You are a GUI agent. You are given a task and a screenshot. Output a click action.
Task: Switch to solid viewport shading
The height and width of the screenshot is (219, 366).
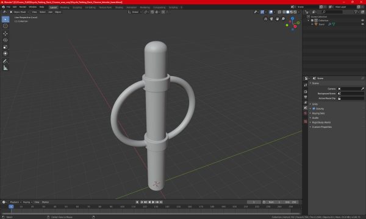(288, 12)
